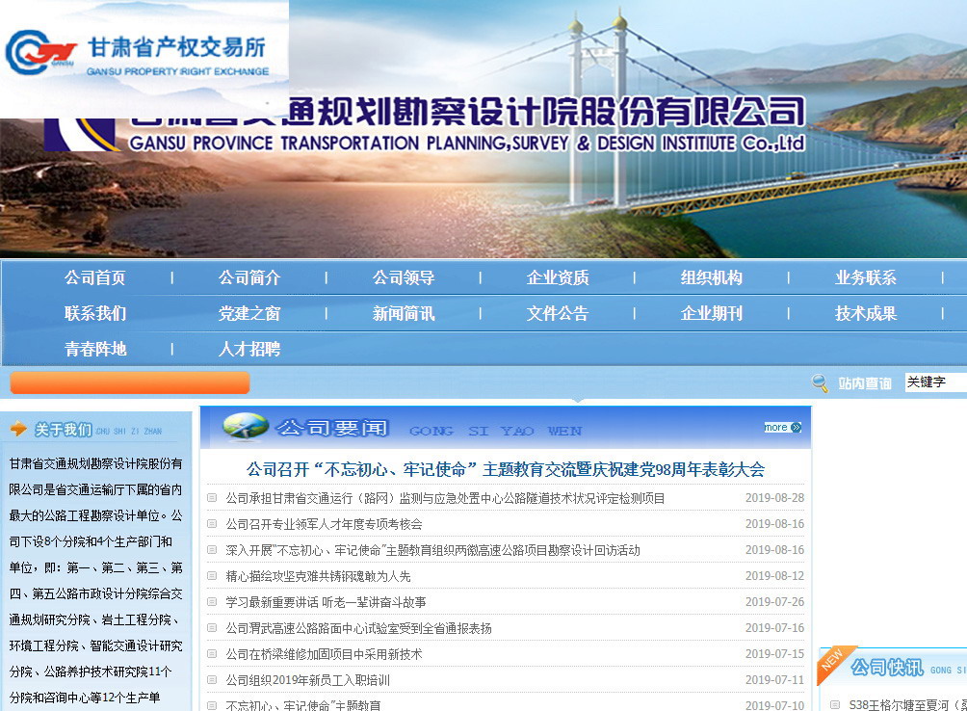Image resolution: width=967 pixels, height=711 pixels.
Task: Click bullet icon next to 公司召开专业领军人才年度专项考核会
Action: coord(212,523)
